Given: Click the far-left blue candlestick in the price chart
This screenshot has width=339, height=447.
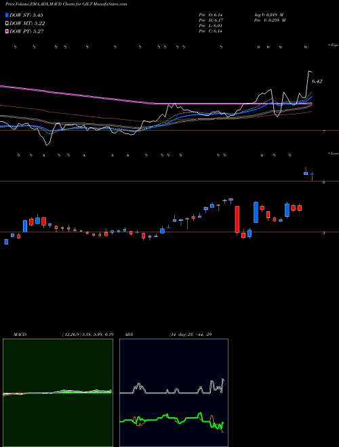Looking at the screenshot, I should (6, 242).
